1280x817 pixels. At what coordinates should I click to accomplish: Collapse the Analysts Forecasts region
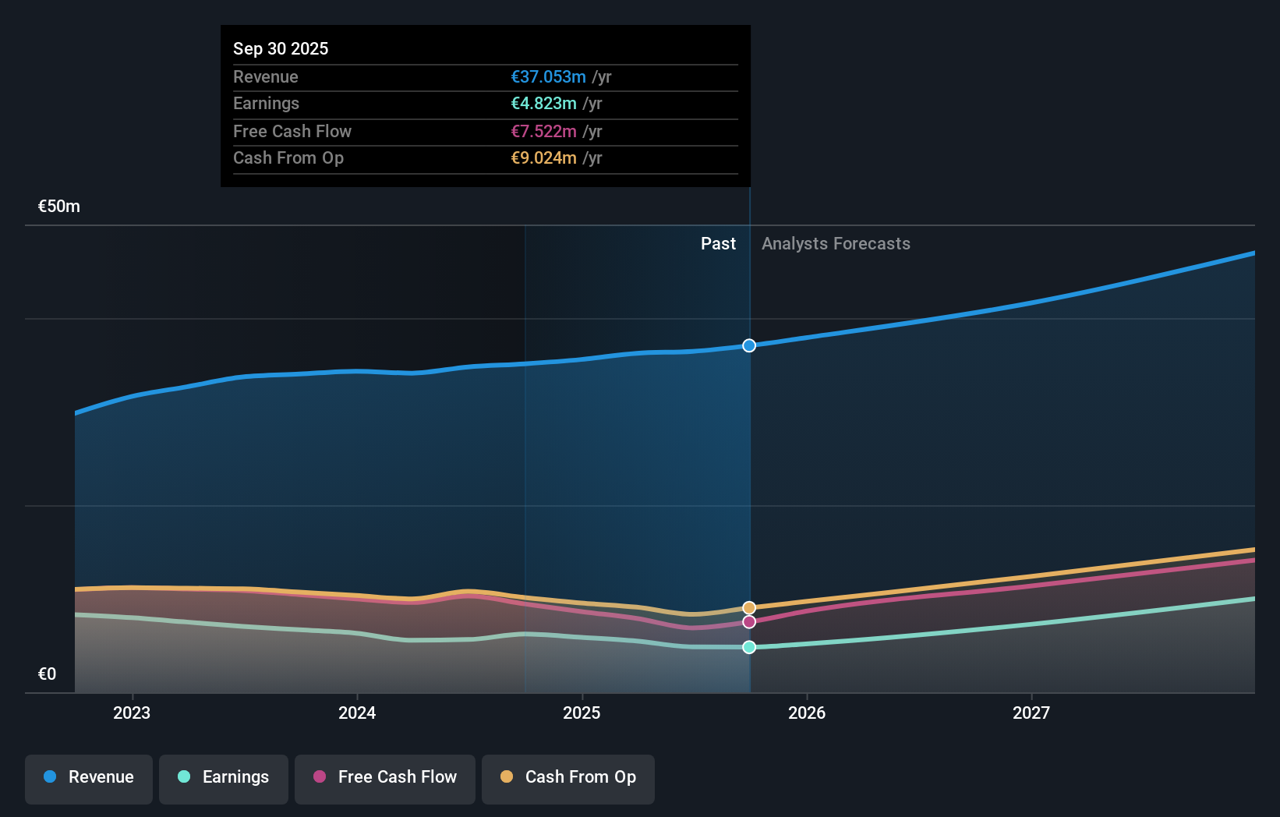click(836, 243)
